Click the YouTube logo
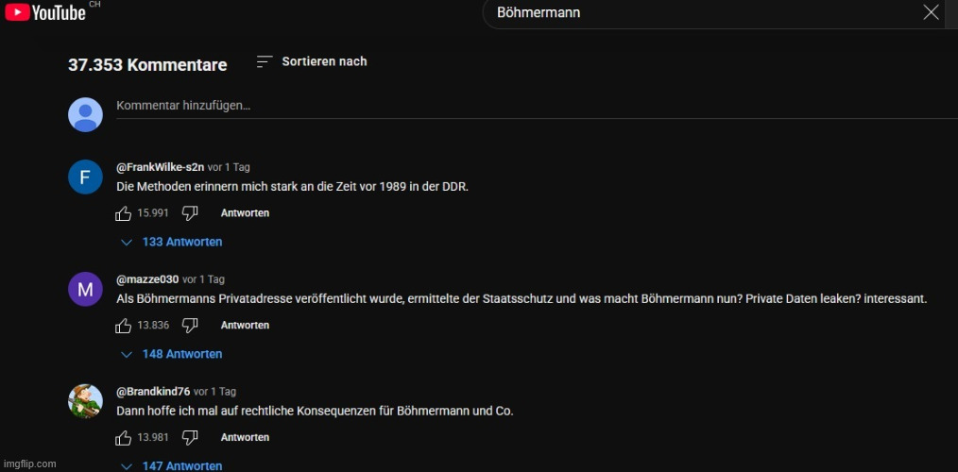 tap(45, 11)
